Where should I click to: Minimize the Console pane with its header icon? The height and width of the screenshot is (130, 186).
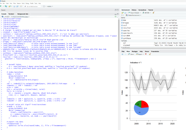[115, 14]
